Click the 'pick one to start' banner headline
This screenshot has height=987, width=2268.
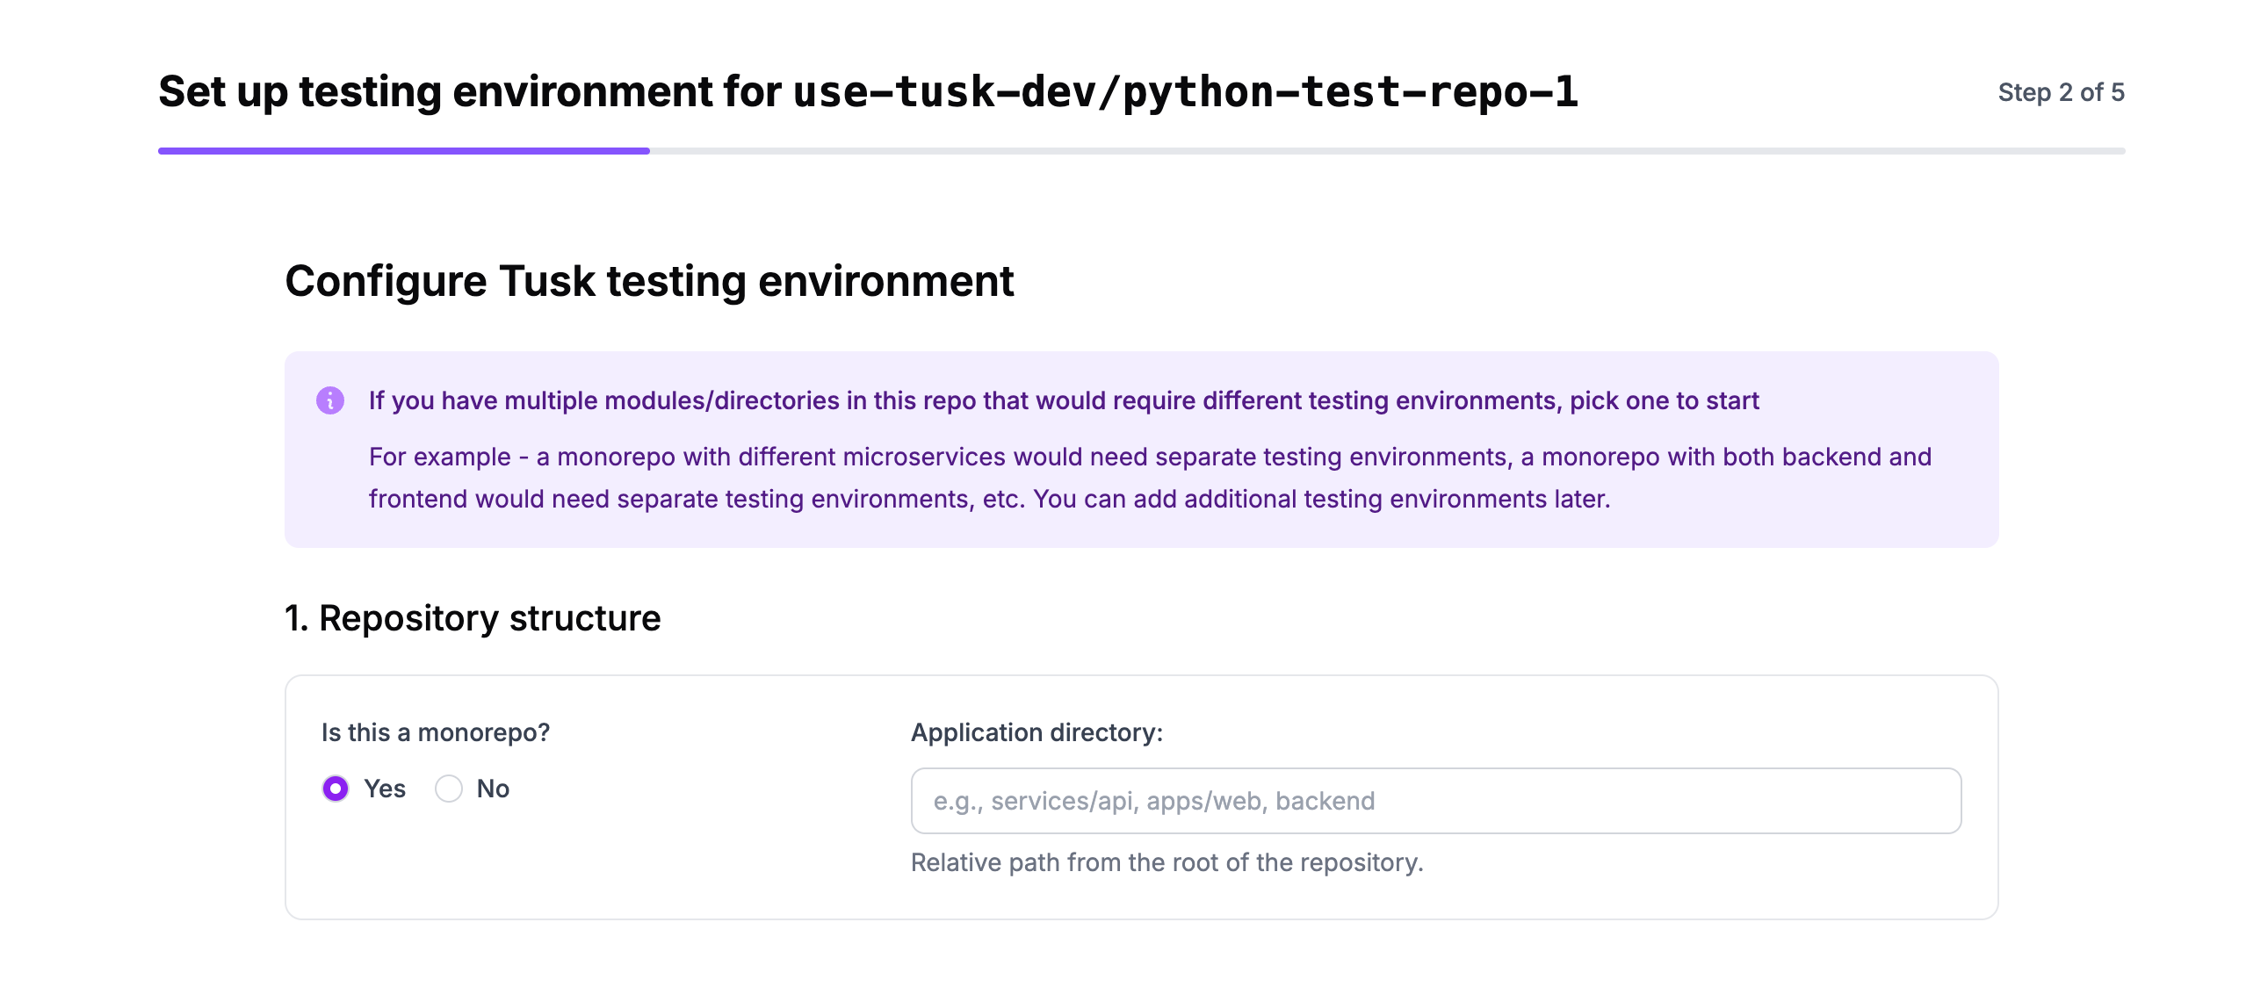click(1064, 400)
